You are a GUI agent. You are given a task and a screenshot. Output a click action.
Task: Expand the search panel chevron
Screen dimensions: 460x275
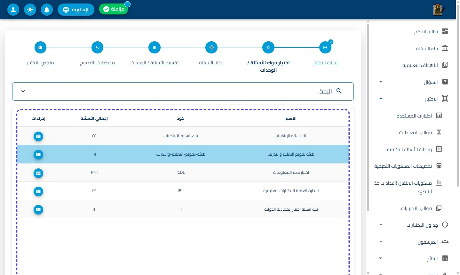tap(23, 91)
